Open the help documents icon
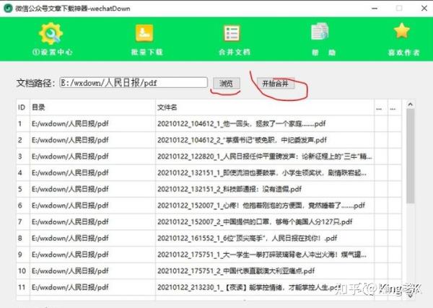433x308 pixels. (320, 31)
